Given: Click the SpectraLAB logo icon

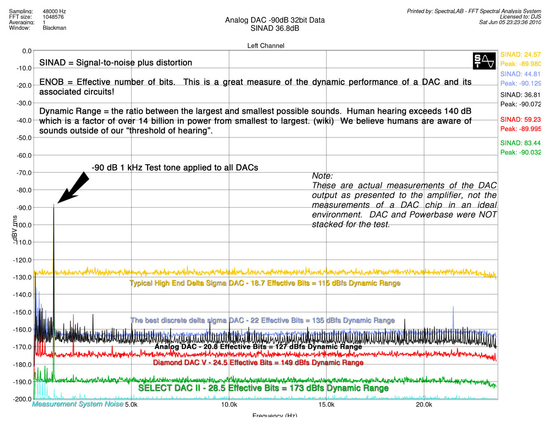Looking at the screenshot, I should pyautogui.click(x=484, y=61).
